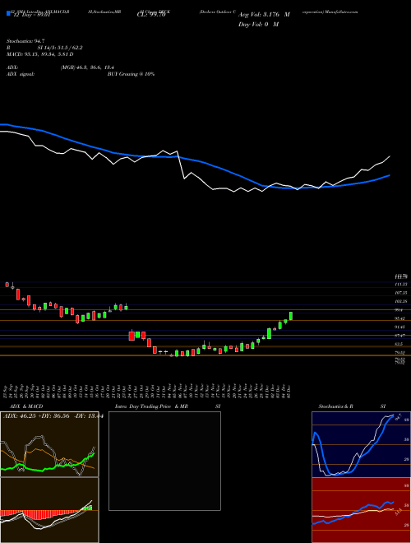
Task: Click the 'Intra Day Trading Price & MR' title
Action: tap(151, 406)
